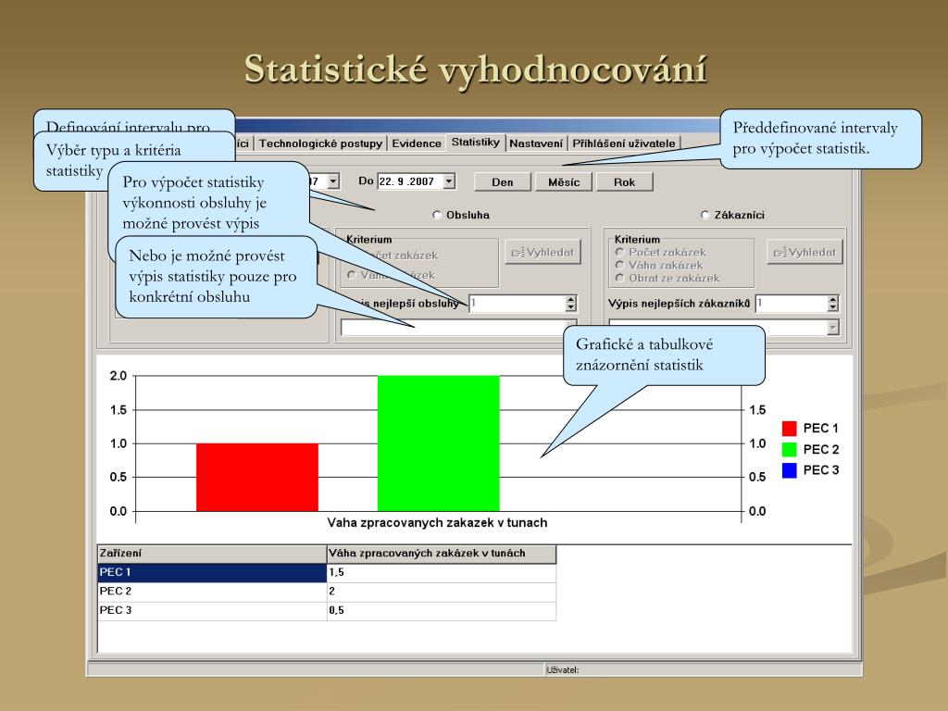Click the 0,5 value cell
This screenshot has width=948, height=711.
pos(442,611)
